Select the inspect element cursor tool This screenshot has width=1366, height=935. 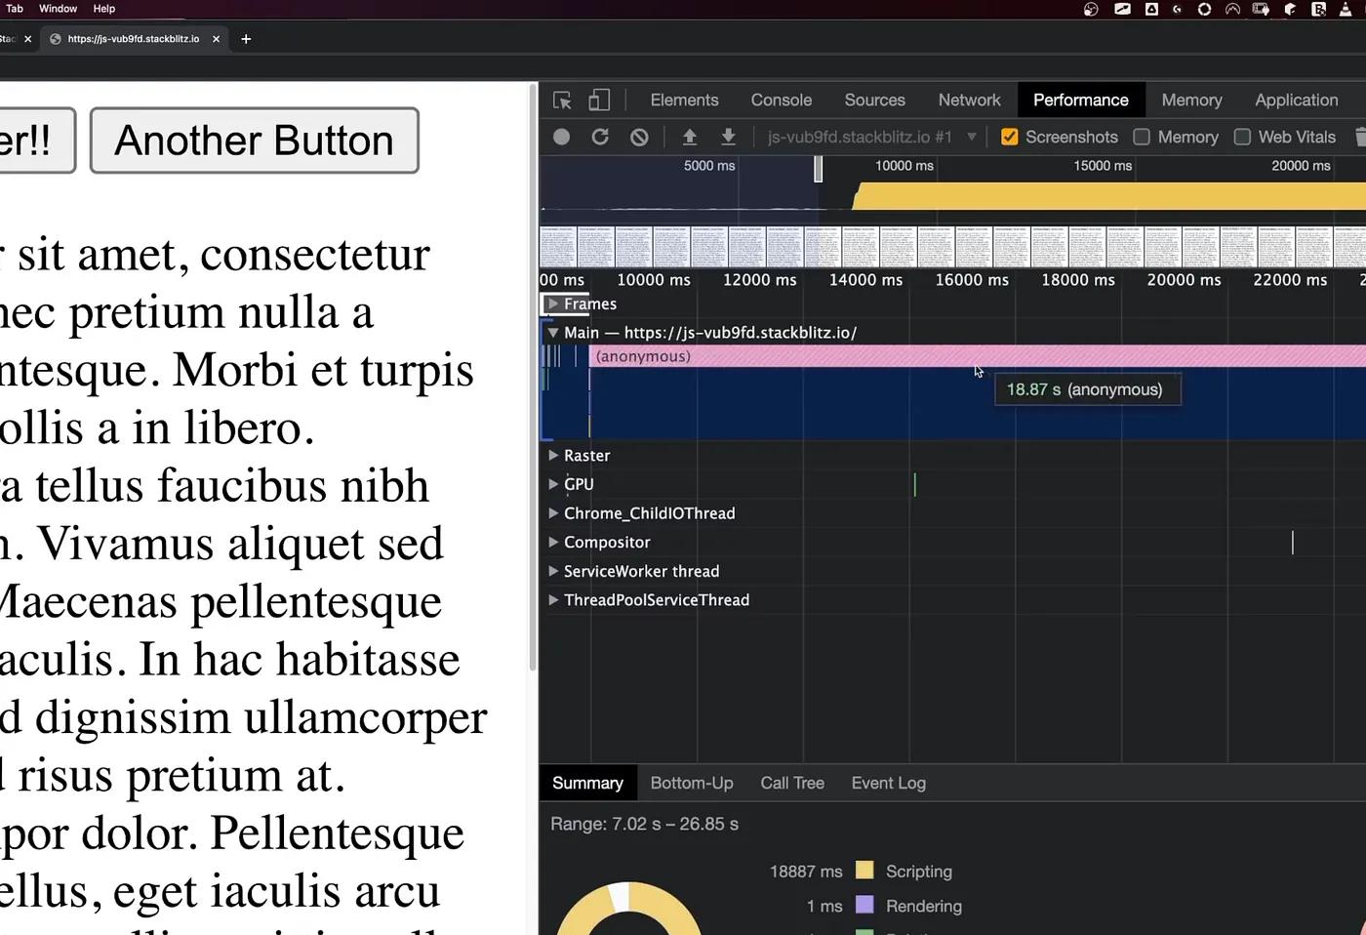[561, 100]
